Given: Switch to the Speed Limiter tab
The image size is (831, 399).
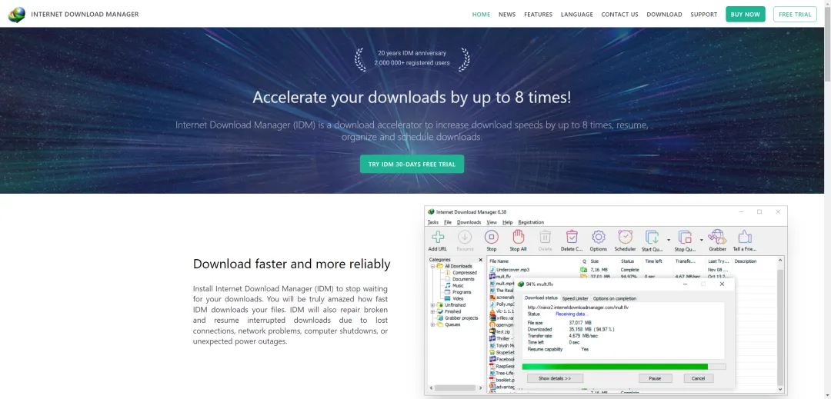Looking at the screenshot, I should click(x=575, y=298).
